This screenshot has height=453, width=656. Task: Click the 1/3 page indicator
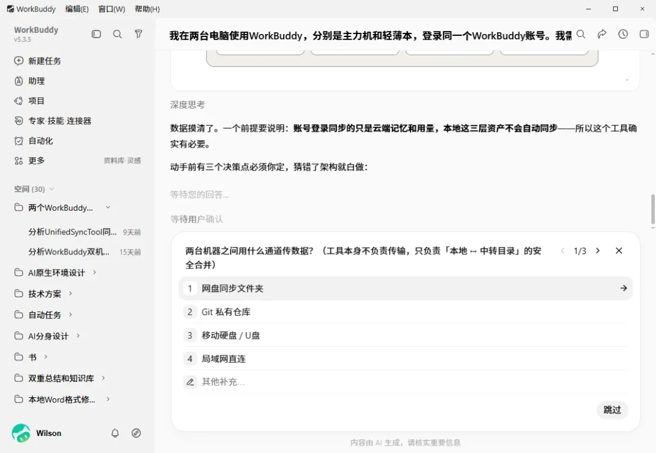click(x=580, y=251)
